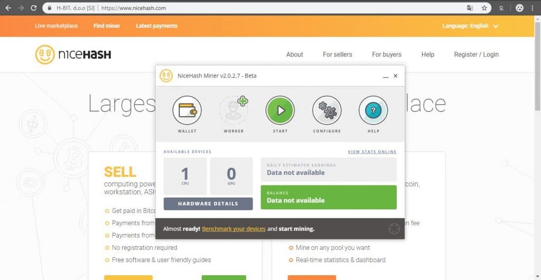This screenshot has width=541, height=280.
Task: Click Register / Login
Action: tap(477, 54)
